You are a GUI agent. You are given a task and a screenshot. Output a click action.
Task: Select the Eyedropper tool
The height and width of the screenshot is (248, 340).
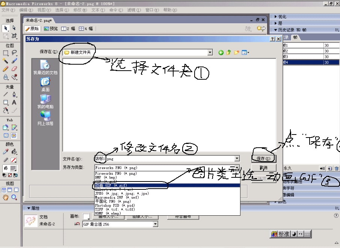[x=6, y=152]
